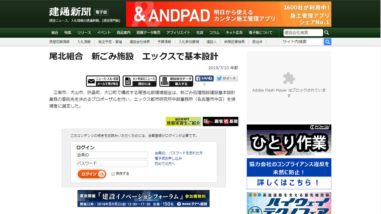
Task: Go to 入札情報 in the sub navigation
Action: 84,42
